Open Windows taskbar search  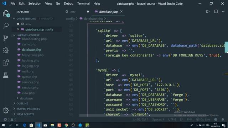point(10,125)
